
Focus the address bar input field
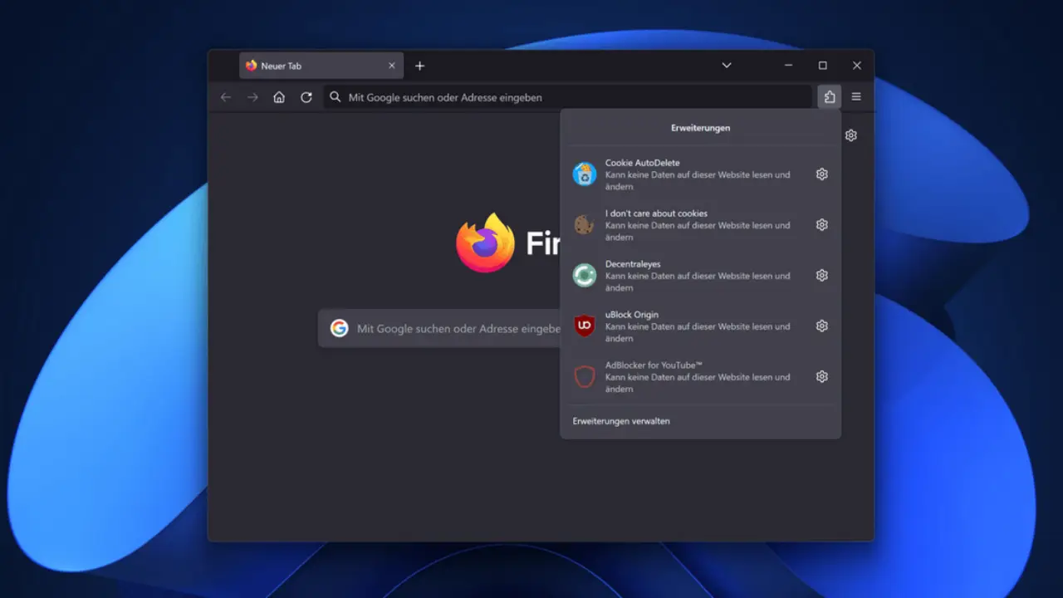pos(567,97)
